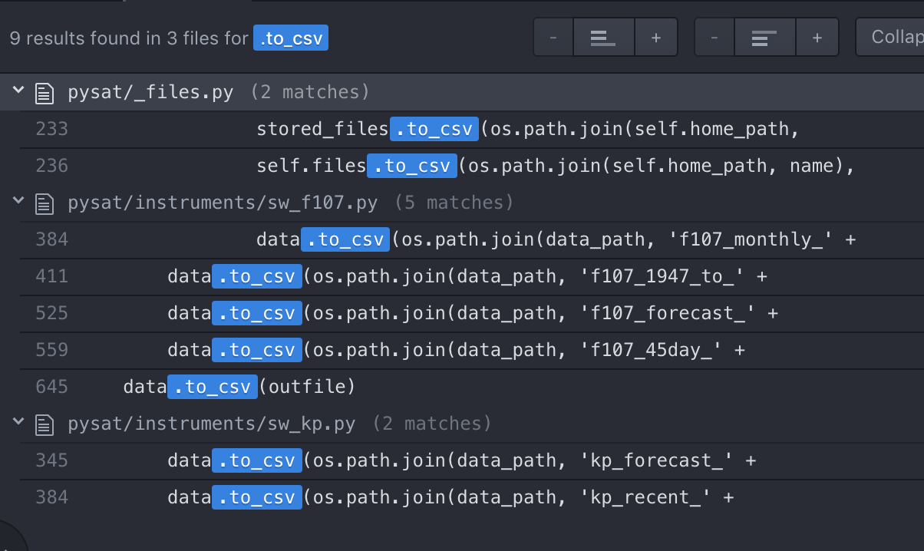Click line number 411 in sw_f107.py
924x551 pixels.
[51, 276]
